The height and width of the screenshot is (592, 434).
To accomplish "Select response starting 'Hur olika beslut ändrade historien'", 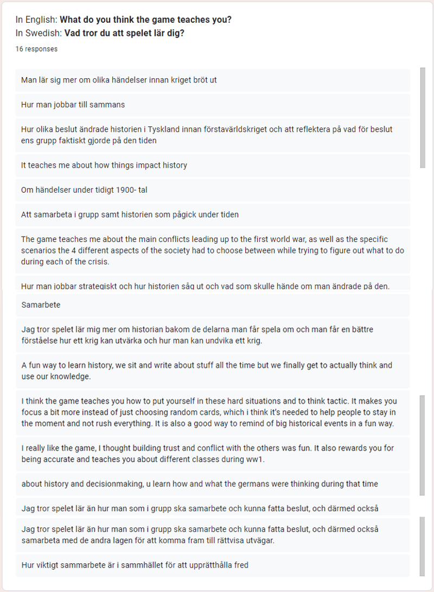I will click(x=213, y=135).
